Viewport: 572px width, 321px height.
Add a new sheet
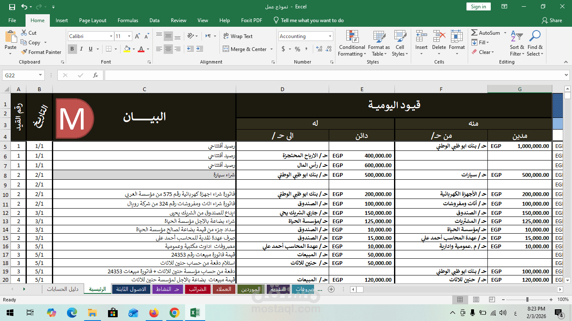click(x=331, y=289)
